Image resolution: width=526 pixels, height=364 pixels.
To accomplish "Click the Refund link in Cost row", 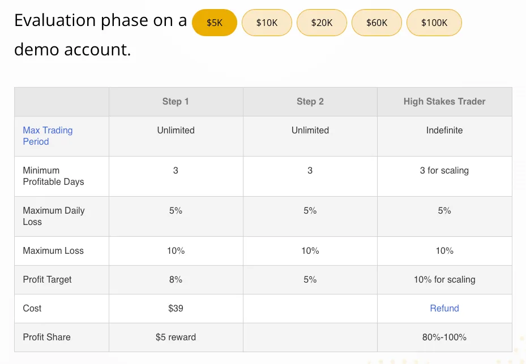I will (x=444, y=308).
